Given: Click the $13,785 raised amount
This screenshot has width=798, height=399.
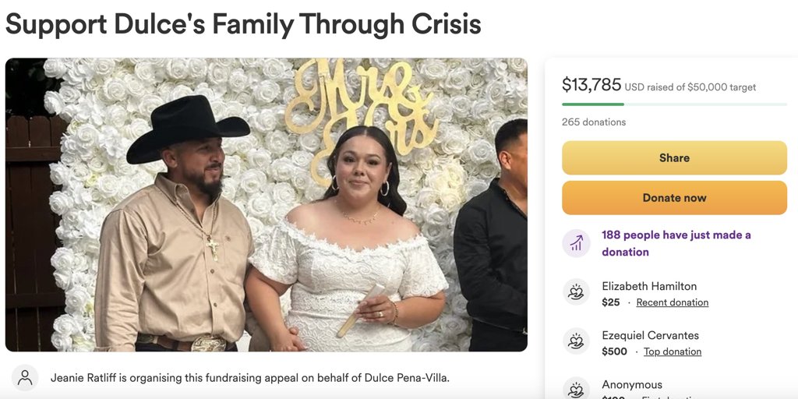Looking at the screenshot, I should pos(591,85).
